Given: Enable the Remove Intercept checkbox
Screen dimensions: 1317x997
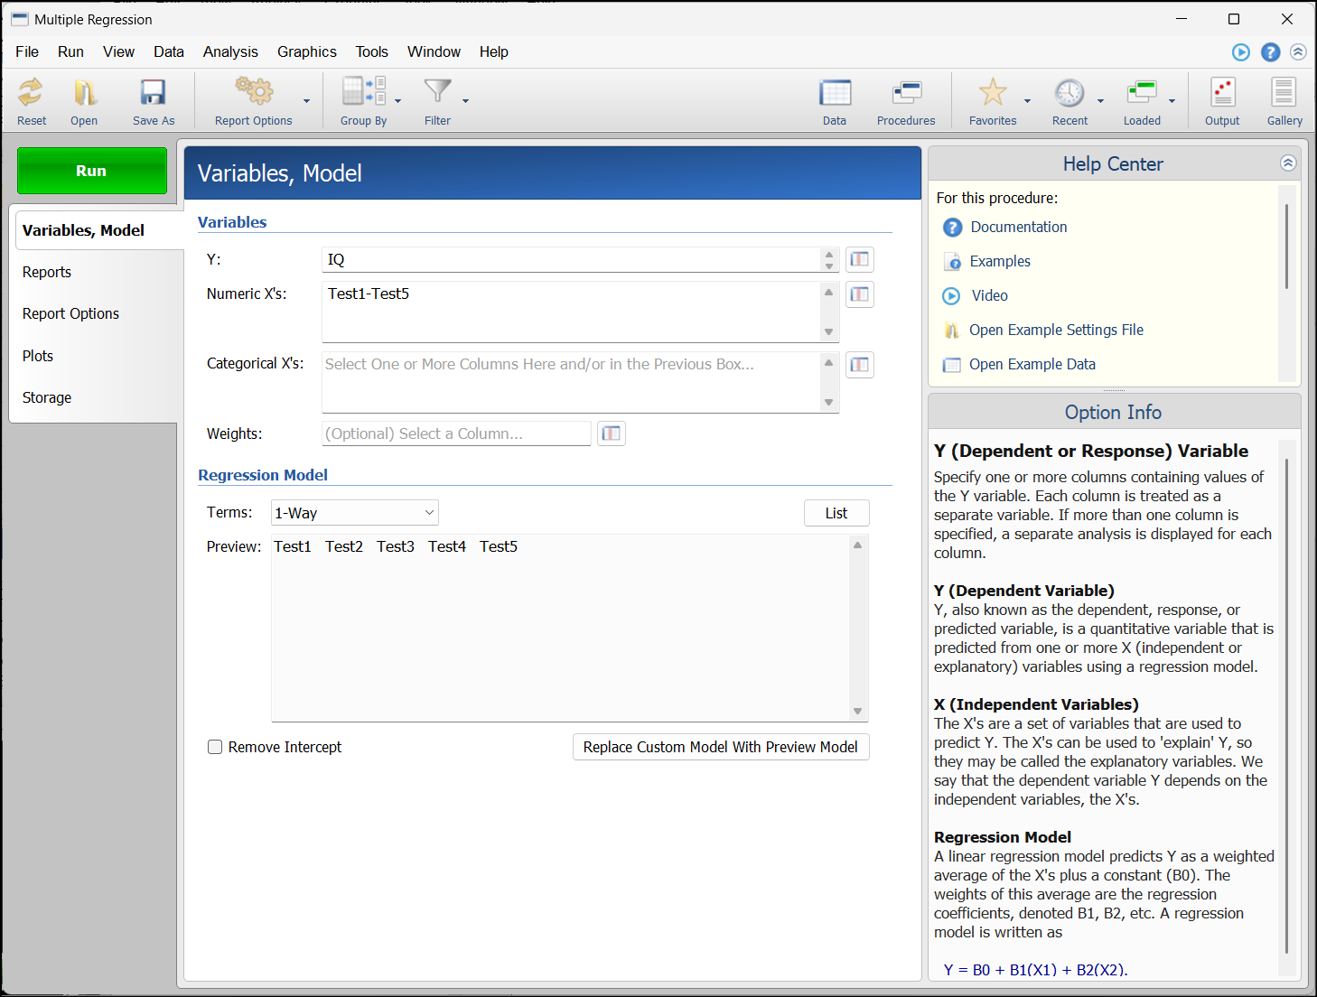Looking at the screenshot, I should click(x=215, y=747).
